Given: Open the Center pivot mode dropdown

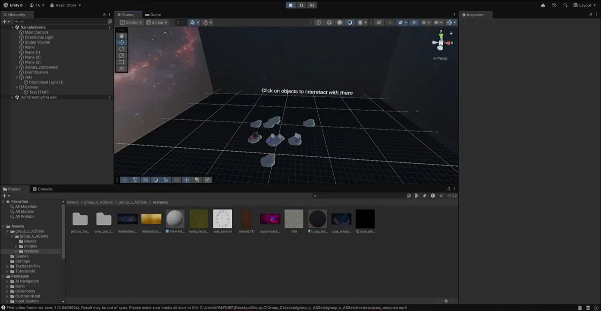Looking at the screenshot, I should click(131, 22).
